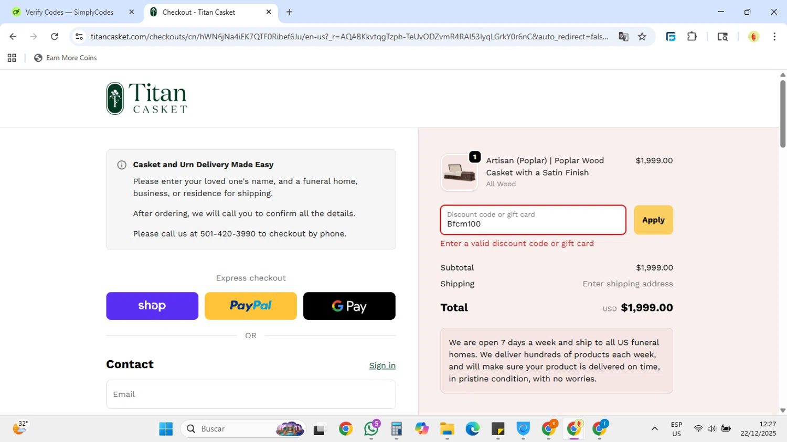This screenshot has height=442, width=787.
Task: Click the $1,999.00 total amount
Action: click(647, 308)
